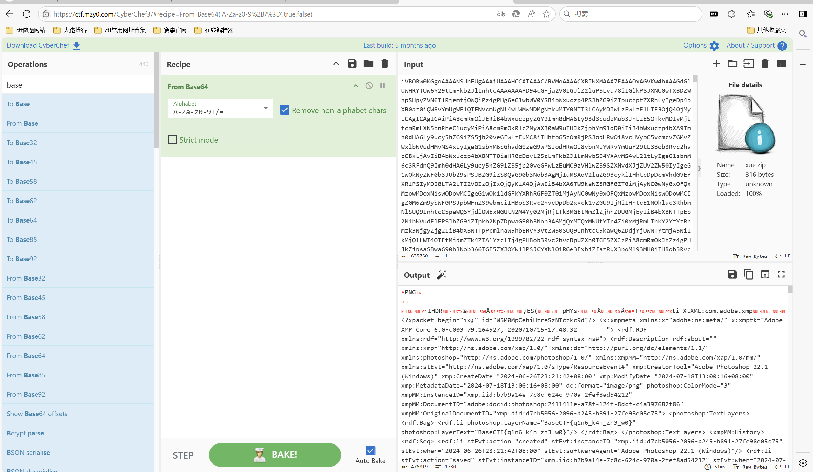Open About / Support
813x472 pixels.
[756, 45]
